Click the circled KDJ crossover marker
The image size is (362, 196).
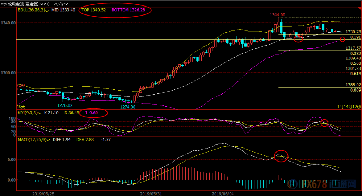[324, 123]
